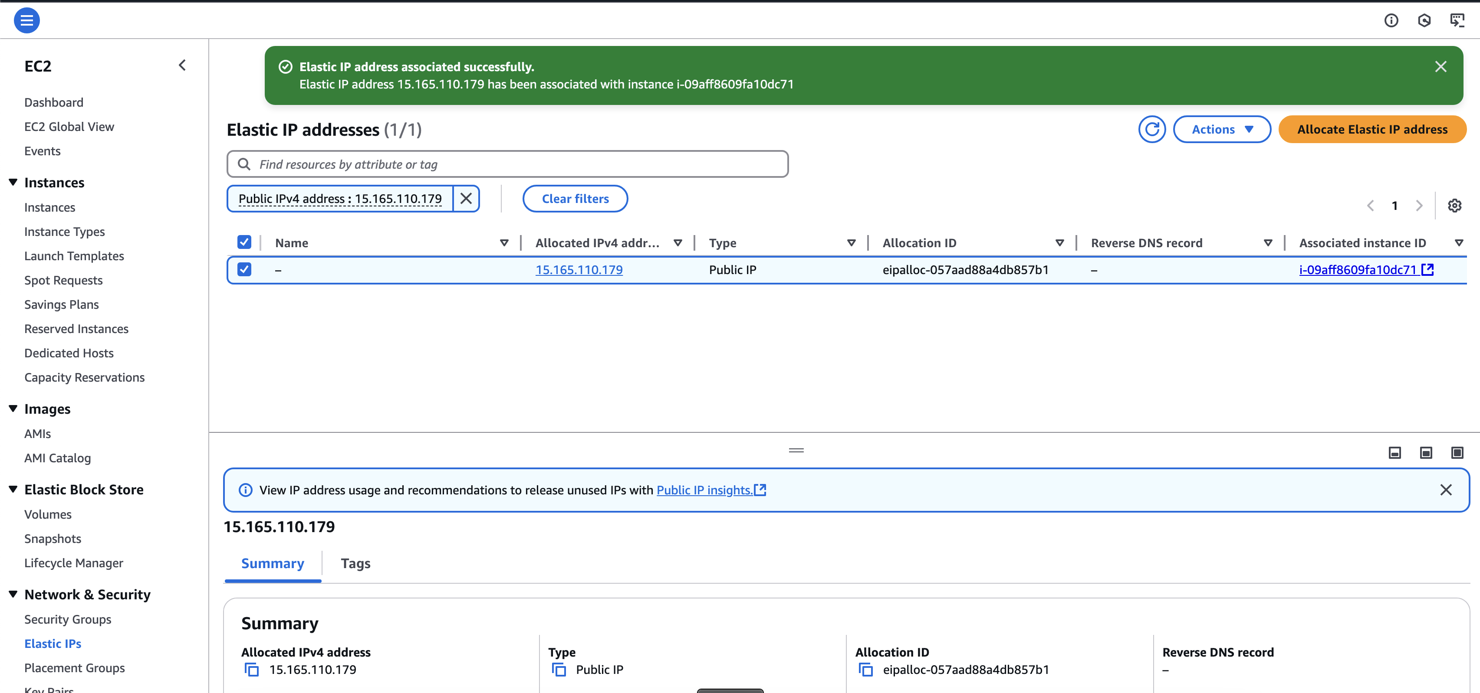Image resolution: width=1480 pixels, height=693 pixels.
Task: Open Security Groups in sidebar
Action: 68,619
